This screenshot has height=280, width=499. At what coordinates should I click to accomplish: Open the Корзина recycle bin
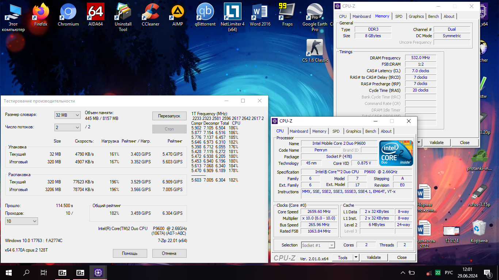pos(479,231)
